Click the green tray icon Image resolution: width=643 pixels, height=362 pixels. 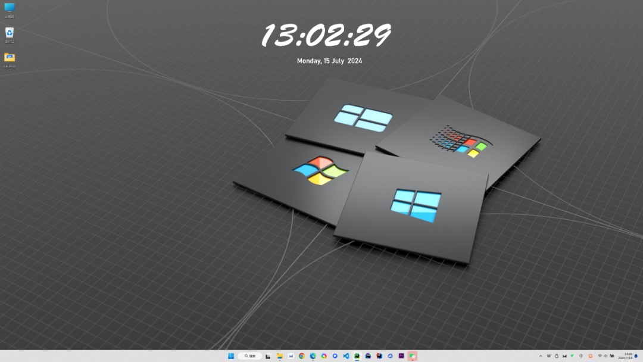tap(573, 356)
